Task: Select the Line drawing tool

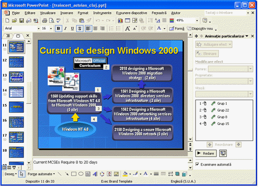Action: click(x=59, y=174)
